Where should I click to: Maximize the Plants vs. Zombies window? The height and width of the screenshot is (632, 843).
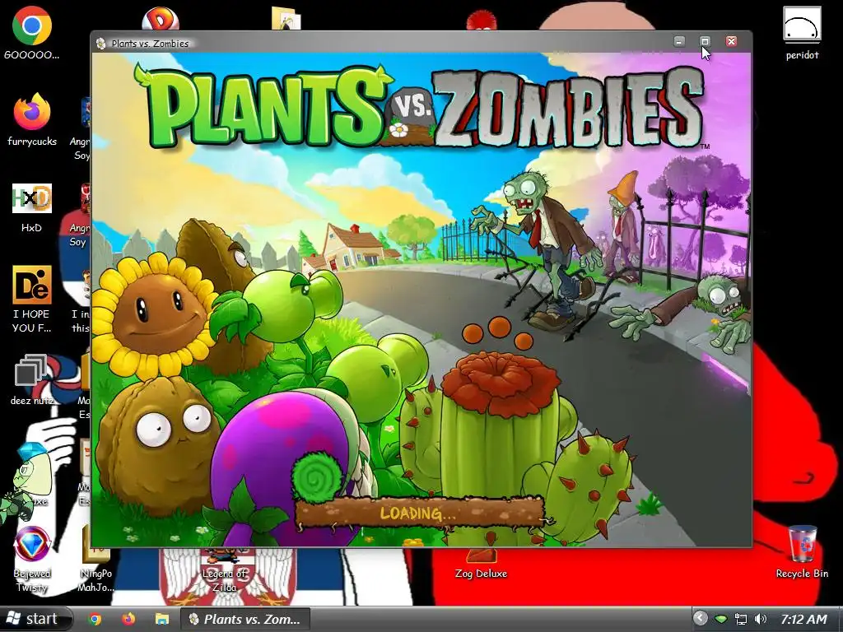point(705,41)
